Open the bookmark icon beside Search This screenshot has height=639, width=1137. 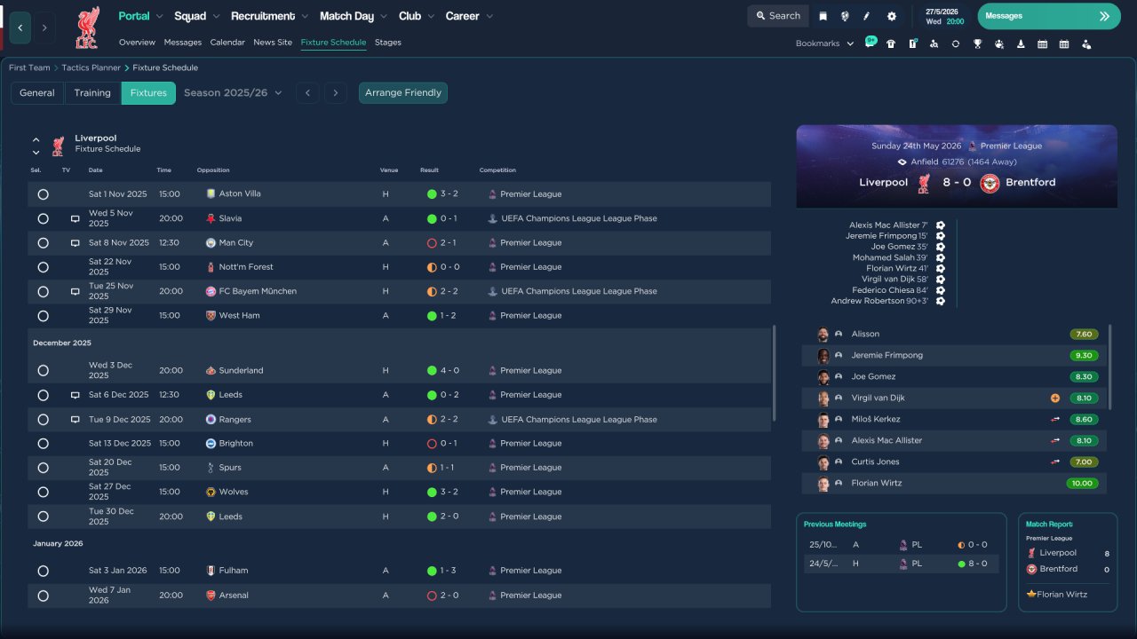823,16
